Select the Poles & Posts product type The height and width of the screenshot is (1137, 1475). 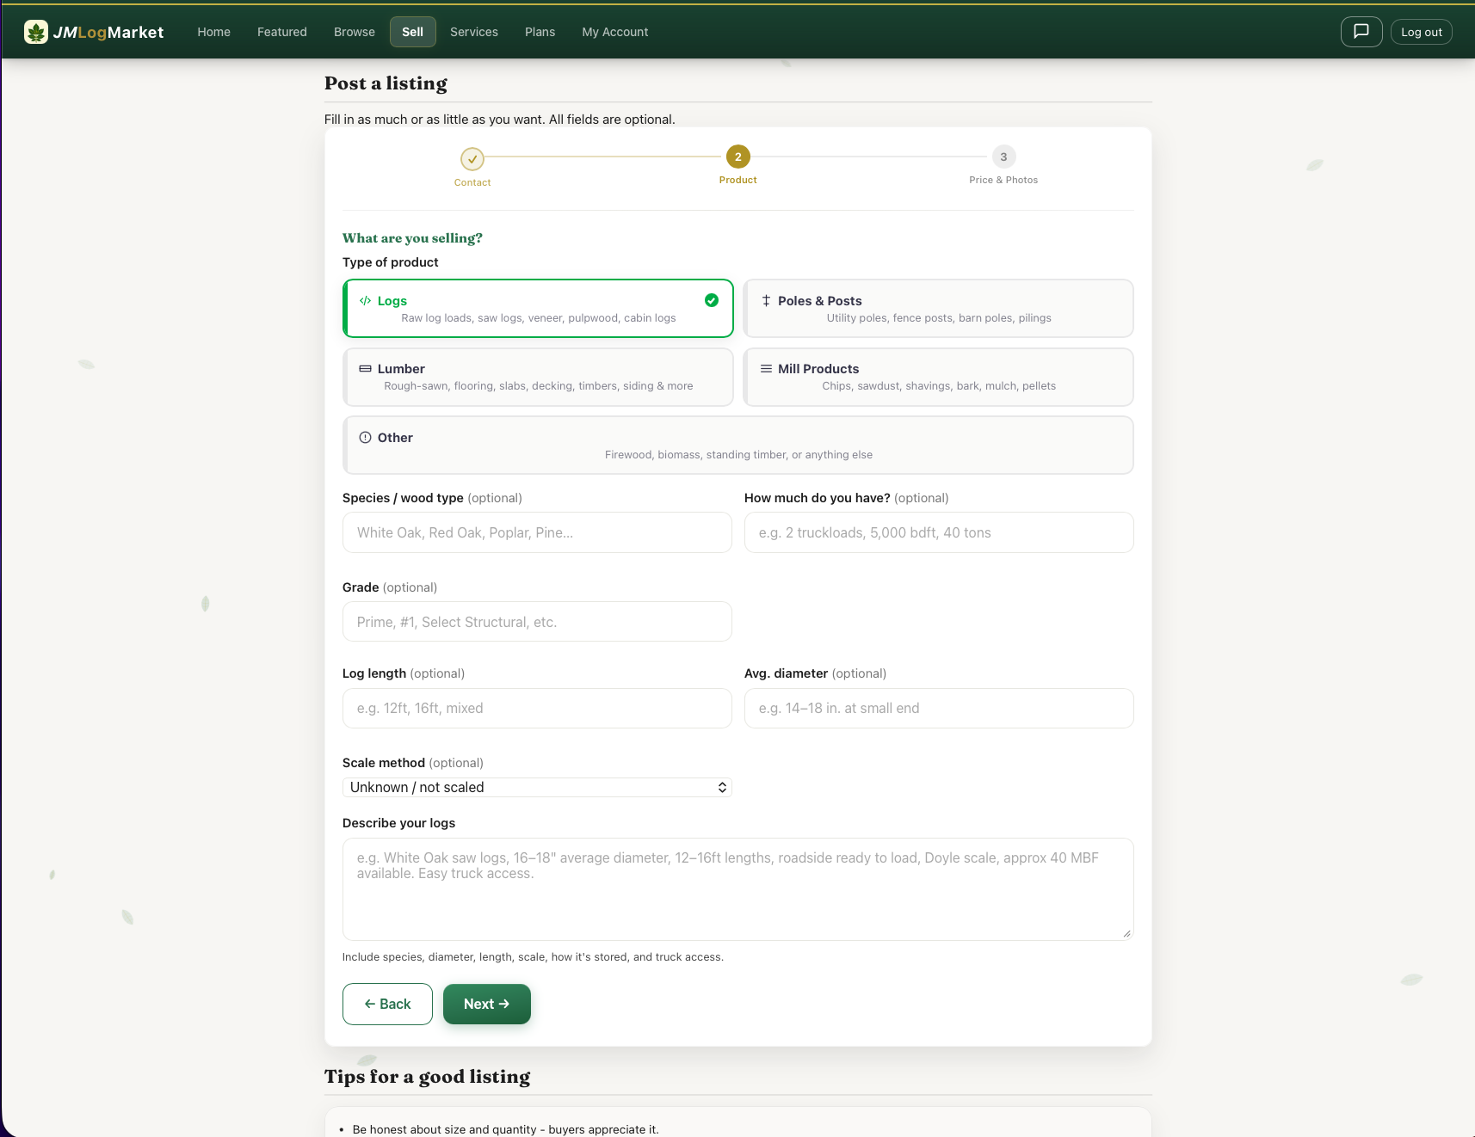coord(938,308)
